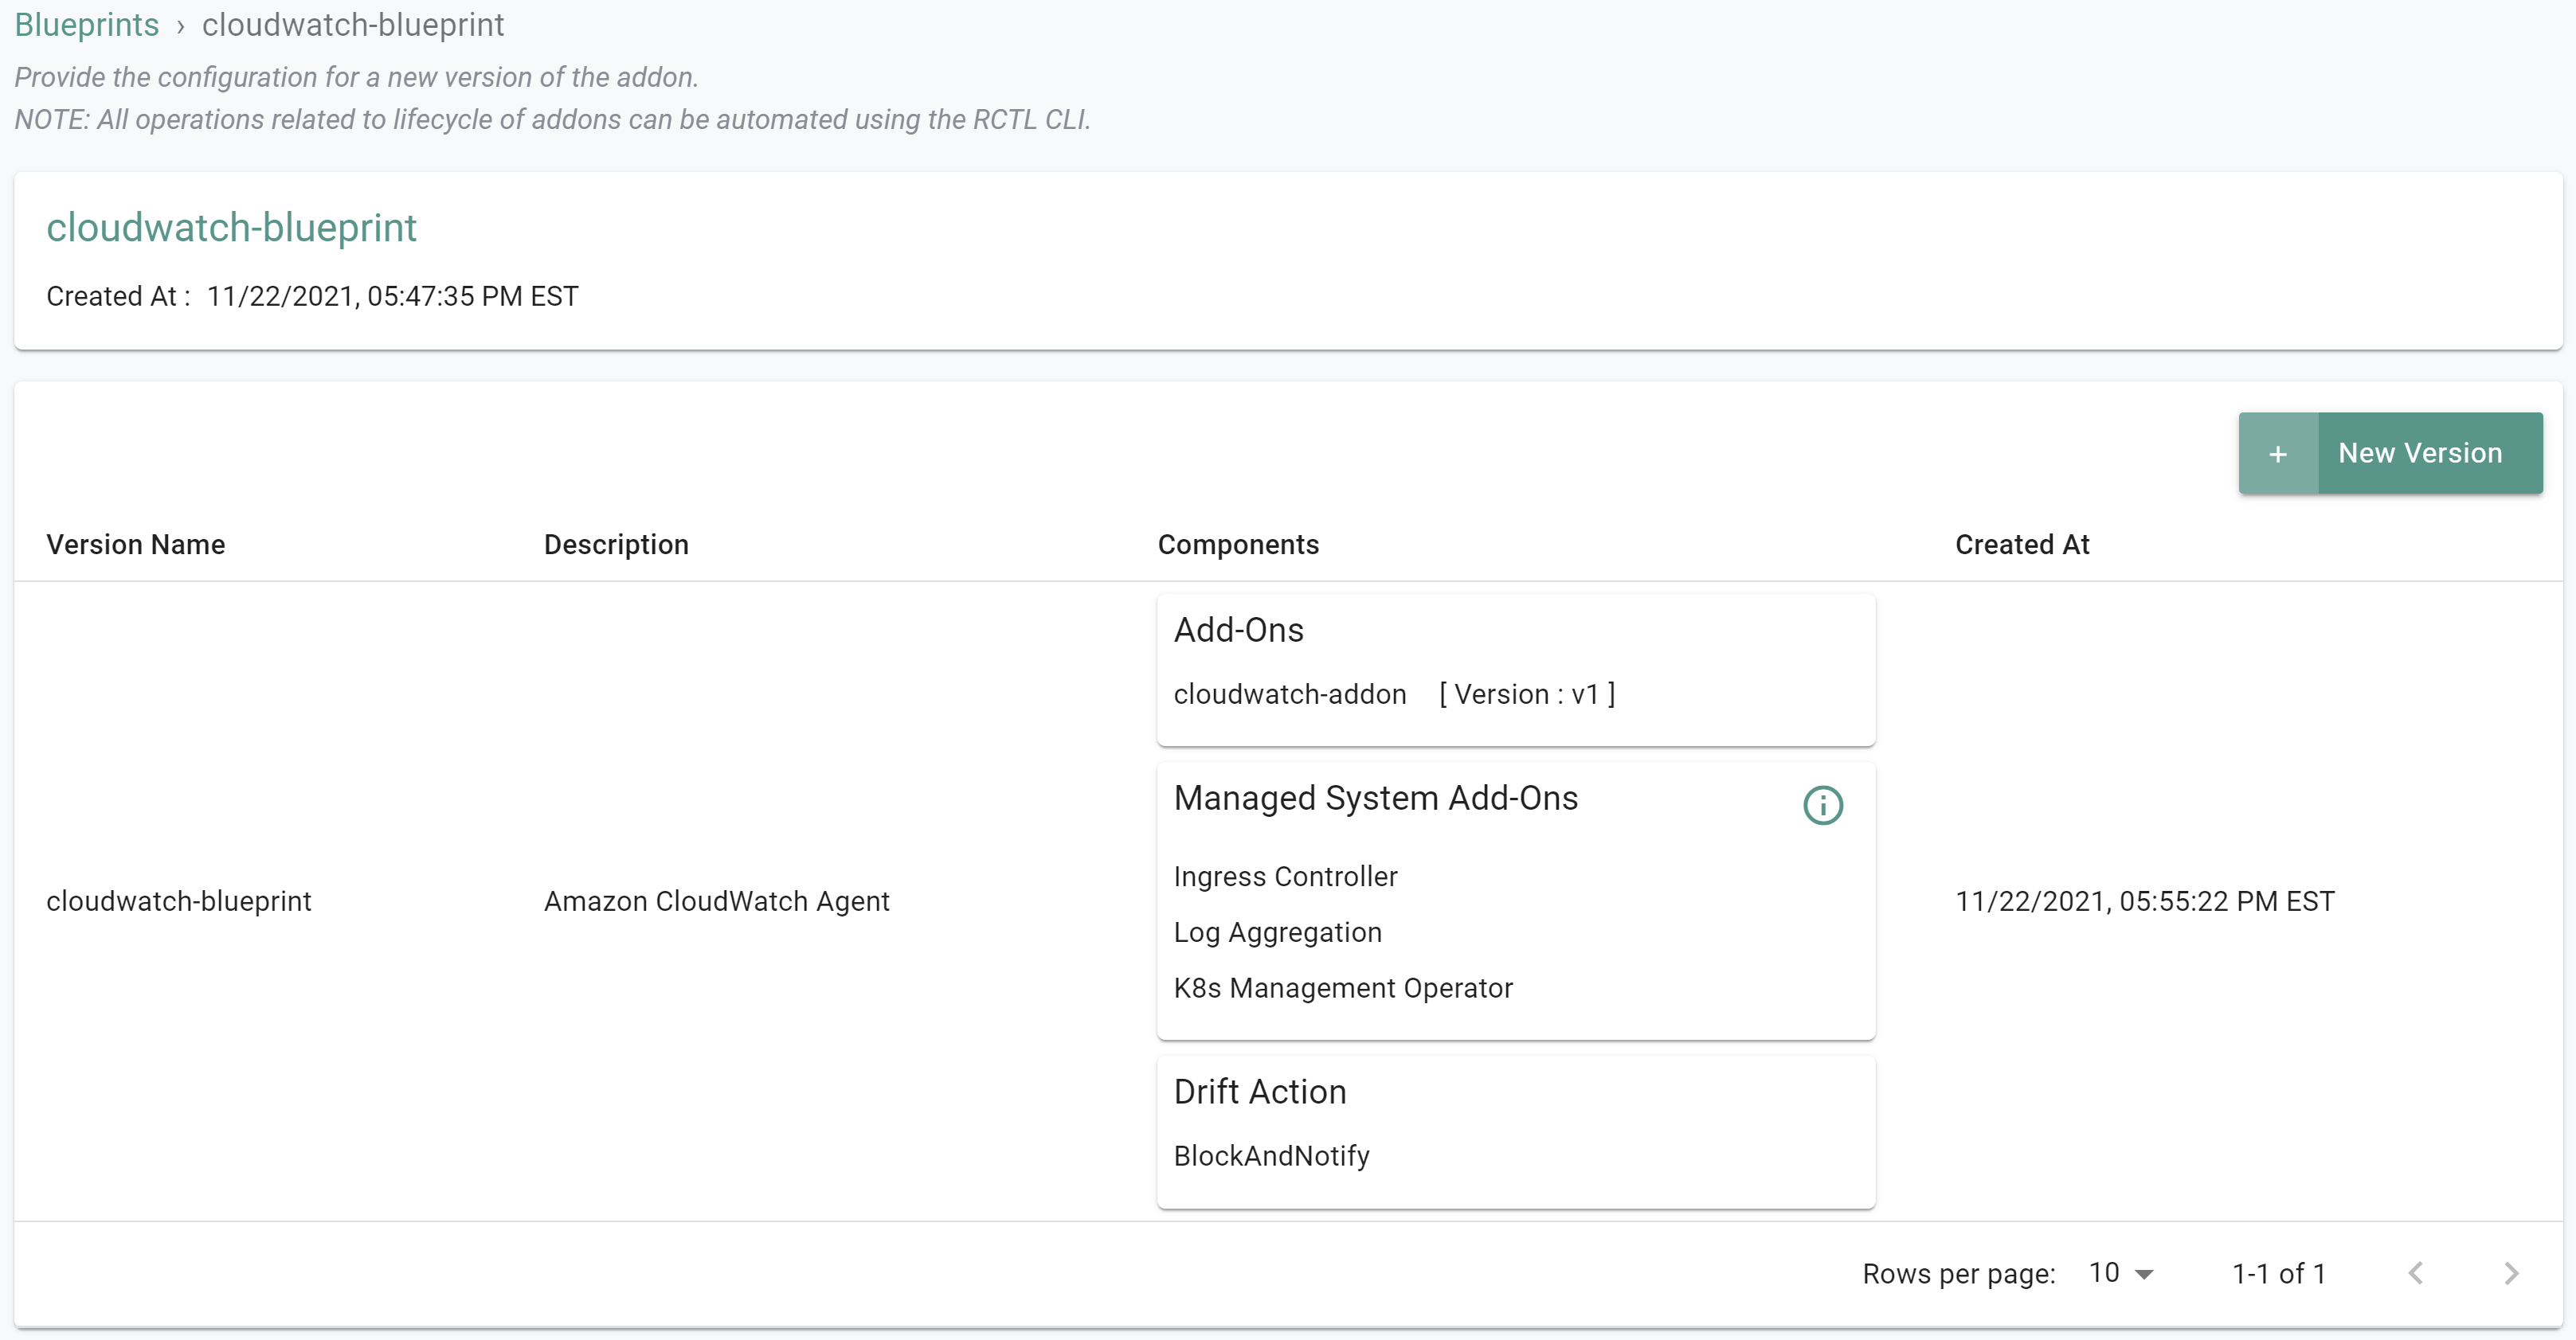Image resolution: width=2576 pixels, height=1340 pixels.
Task: Click the 1-1 of 1 pagination text
Action: click(2279, 1274)
